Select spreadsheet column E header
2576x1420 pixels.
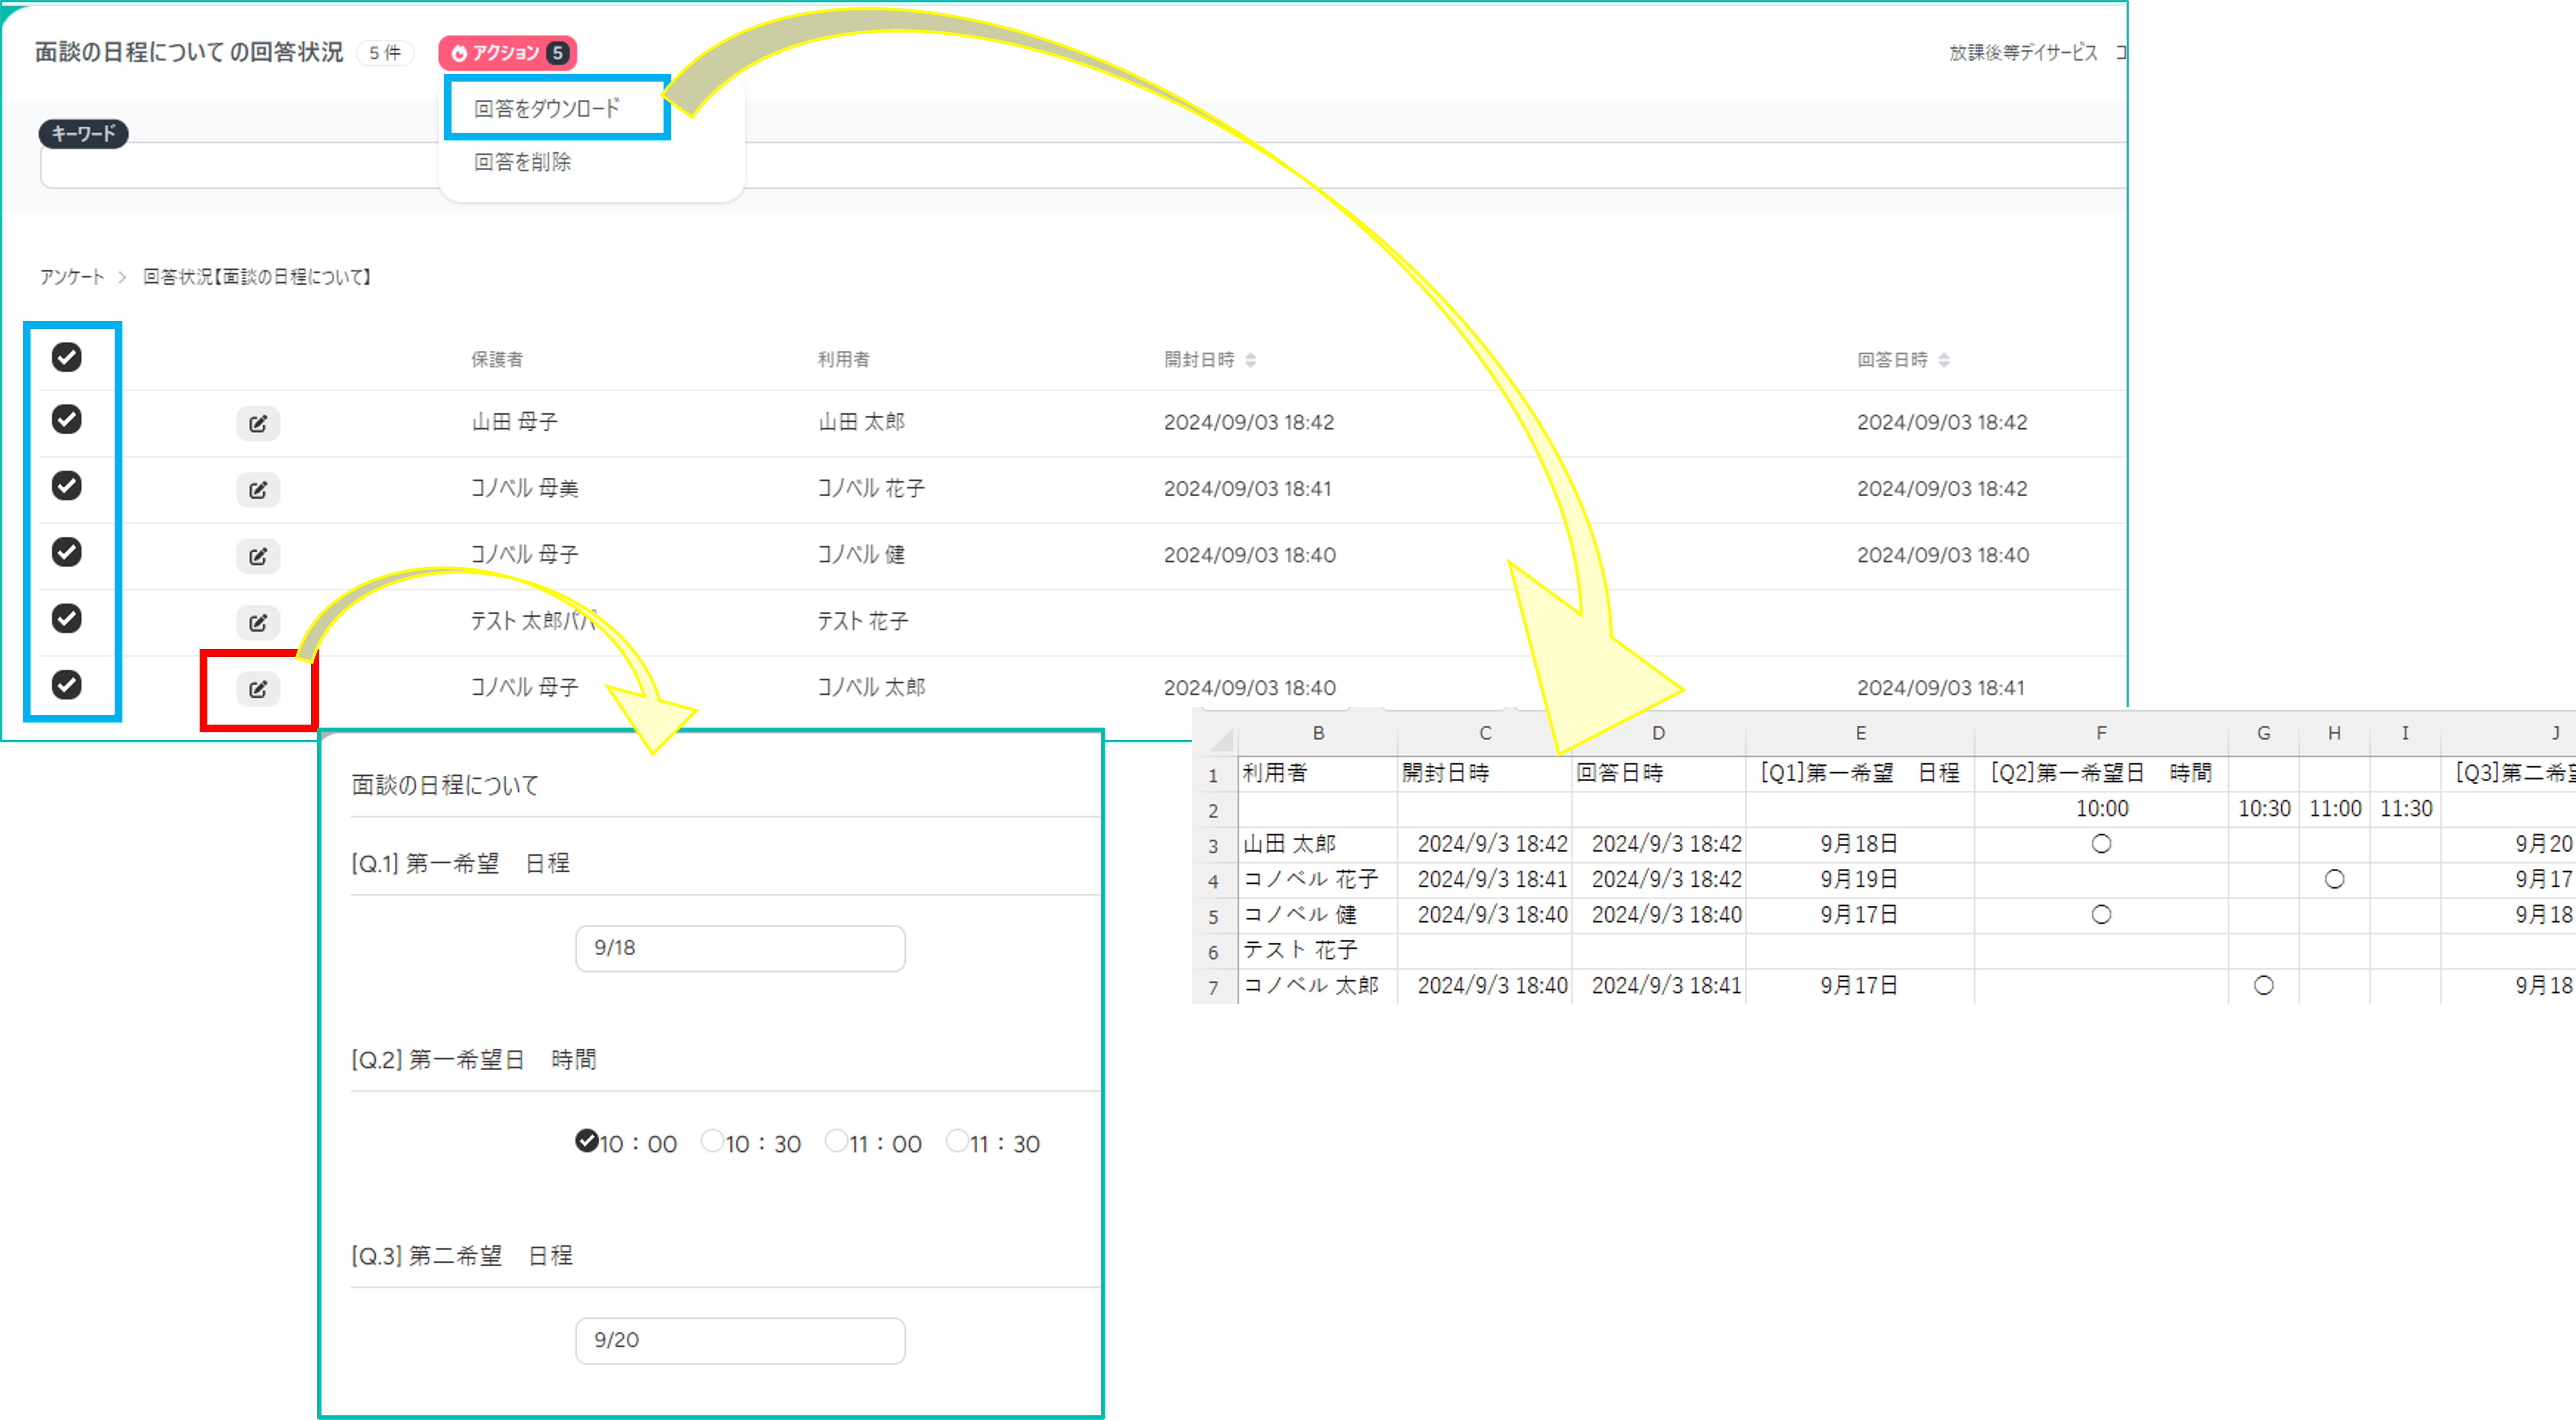1860,734
